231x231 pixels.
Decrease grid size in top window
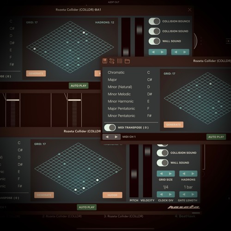[153, 52]
